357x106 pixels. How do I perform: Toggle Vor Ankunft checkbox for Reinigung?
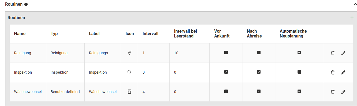[226, 53]
